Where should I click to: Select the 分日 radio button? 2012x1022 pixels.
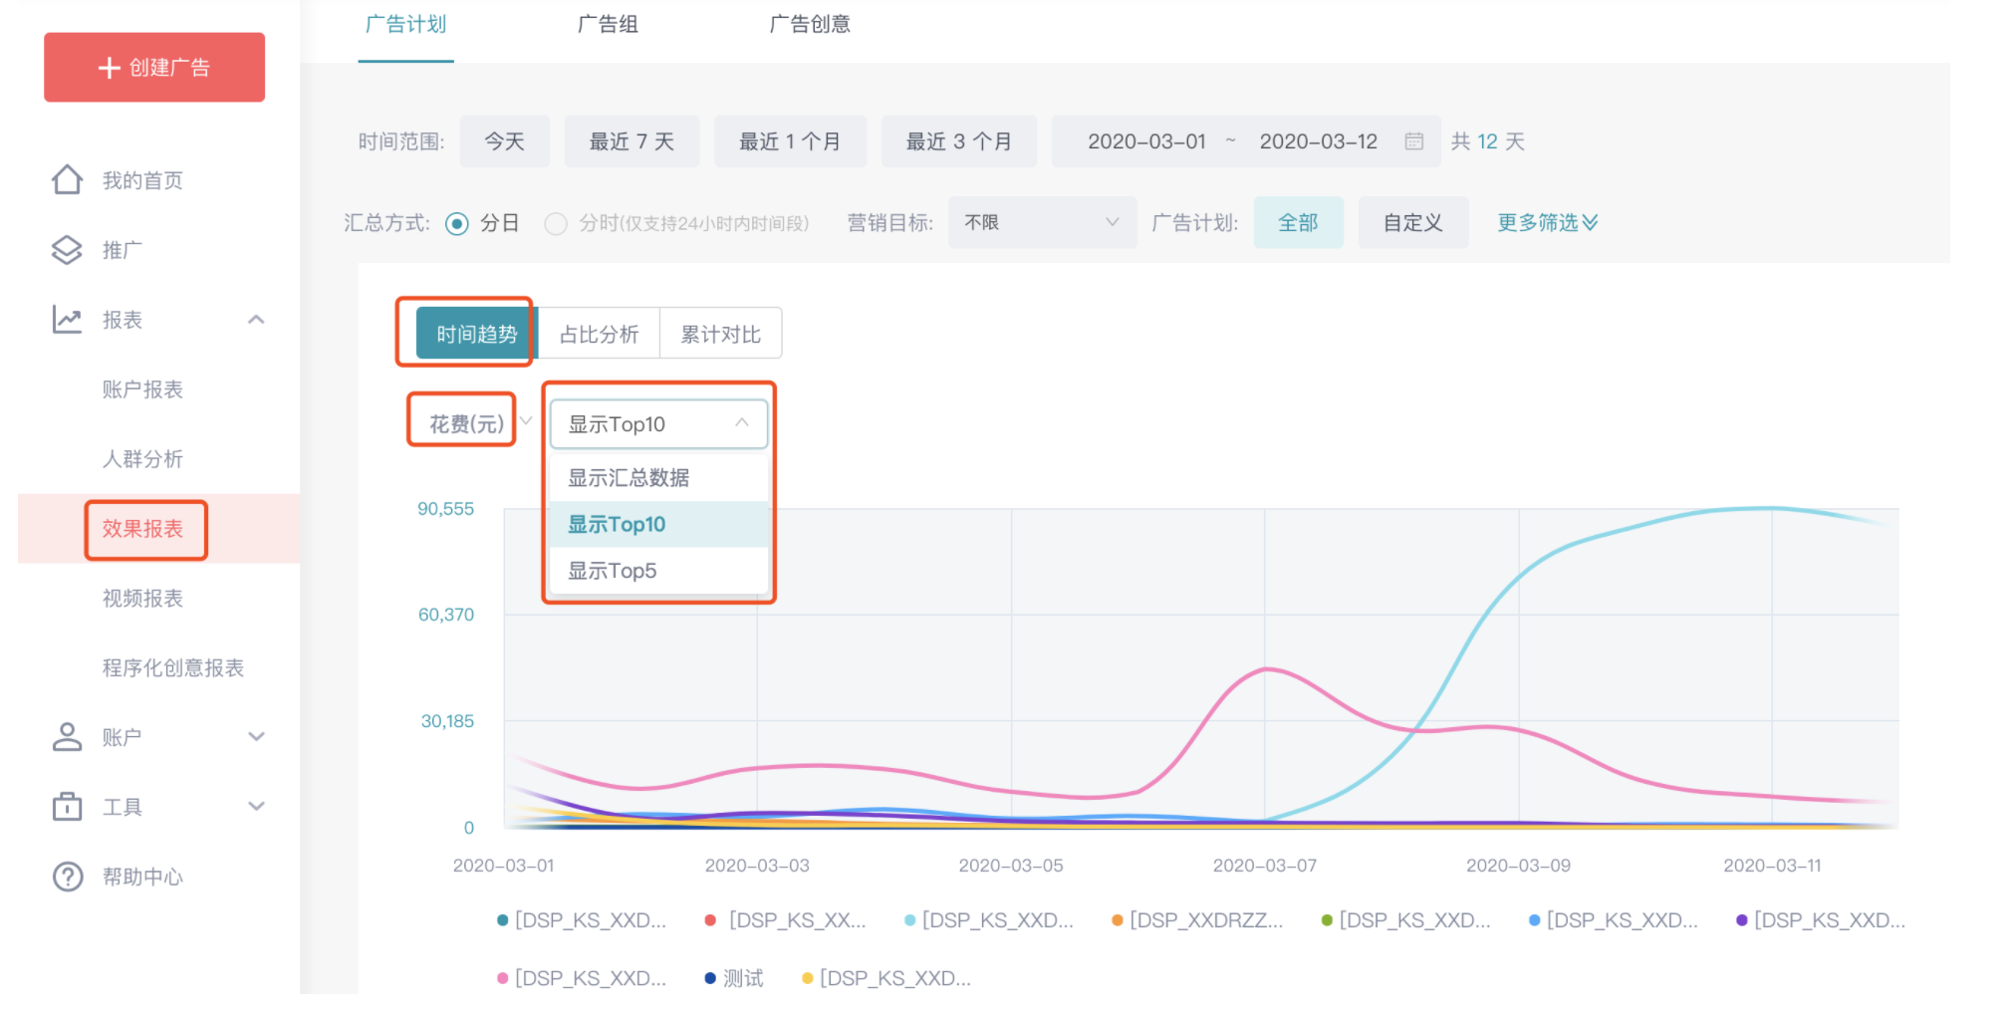pyautogui.click(x=457, y=223)
